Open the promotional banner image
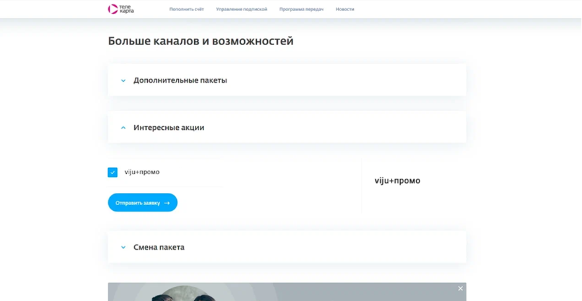582x301 pixels. 287,292
